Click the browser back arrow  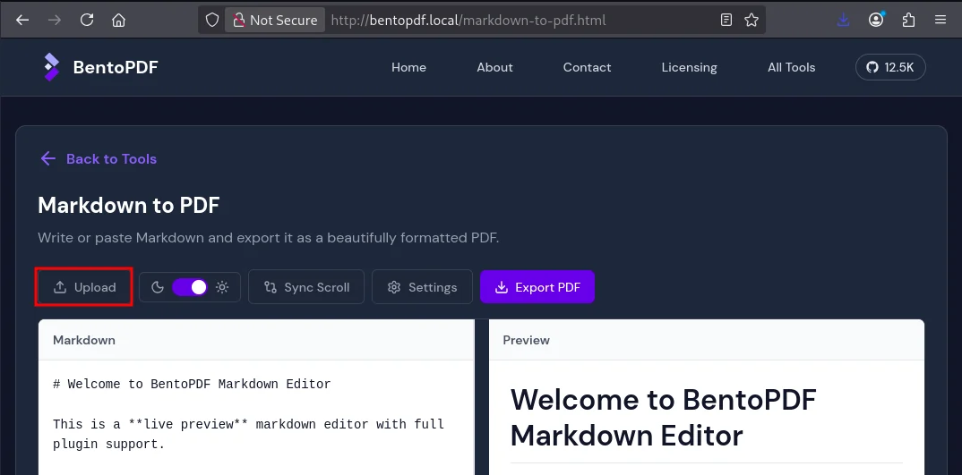22,21
